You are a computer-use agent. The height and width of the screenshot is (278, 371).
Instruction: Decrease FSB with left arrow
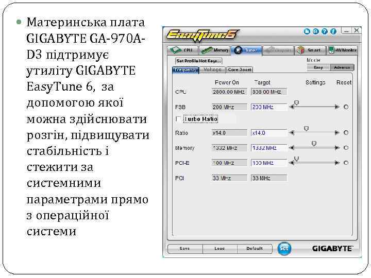[x=292, y=107]
